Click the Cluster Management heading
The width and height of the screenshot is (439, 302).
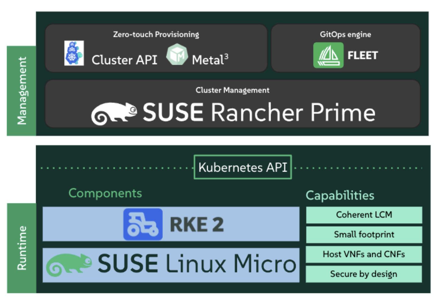pos(232,90)
